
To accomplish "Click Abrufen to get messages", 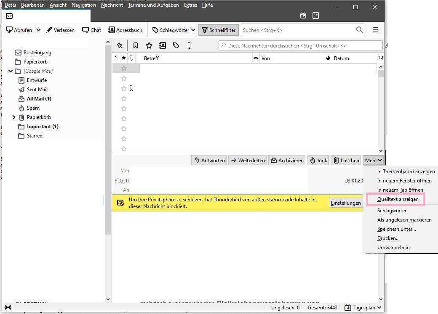I will click(x=19, y=30).
